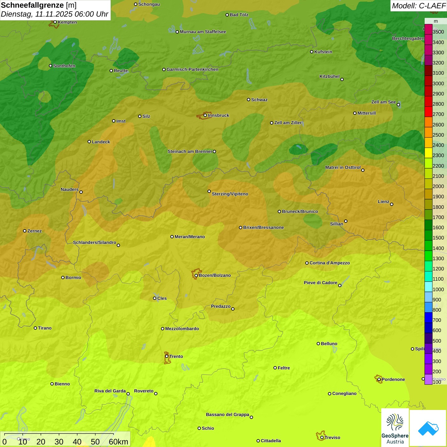This screenshot has height=447, width=447.
Task: Click the Matrei in Osttirol label
Action: (x=343, y=167)
